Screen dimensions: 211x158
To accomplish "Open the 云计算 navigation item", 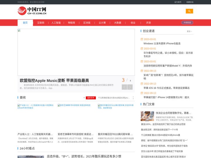I will [x=102, y=23].
